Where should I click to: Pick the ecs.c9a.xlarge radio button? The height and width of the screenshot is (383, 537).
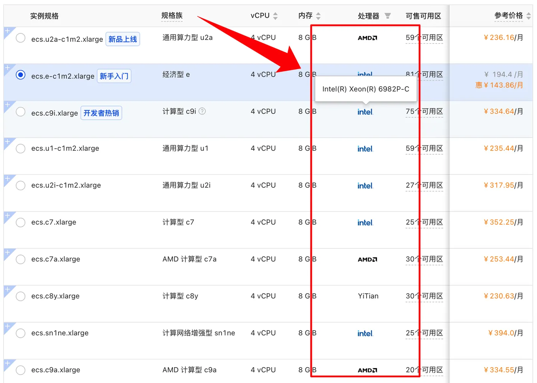[x=21, y=370]
